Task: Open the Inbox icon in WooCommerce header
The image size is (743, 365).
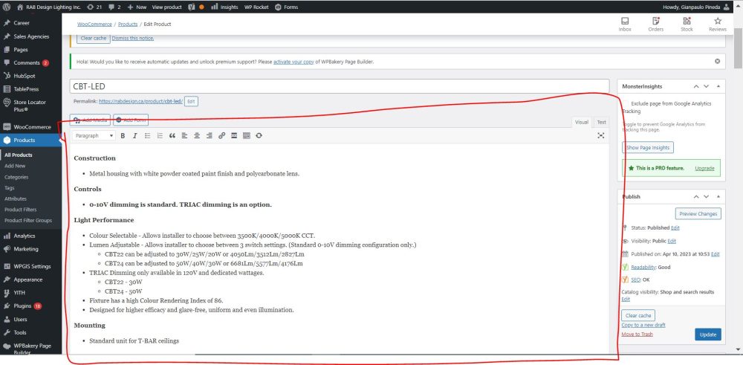Action: pyautogui.click(x=625, y=24)
